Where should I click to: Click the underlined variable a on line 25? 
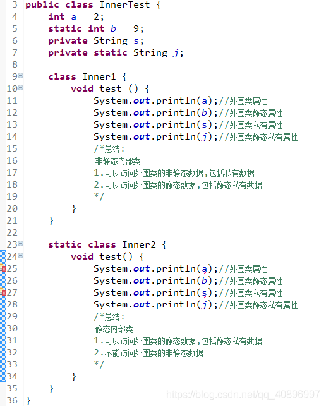pyautogui.click(x=205, y=269)
